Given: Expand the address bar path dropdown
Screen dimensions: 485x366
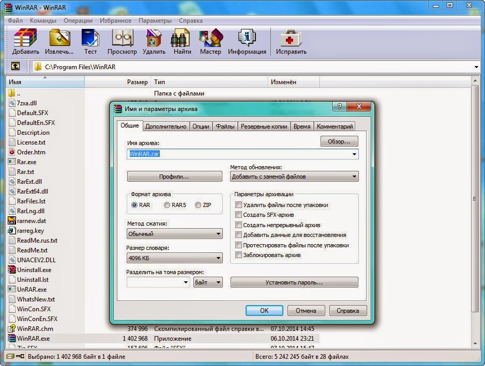Looking at the screenshot, I should click(x=476, y=67).
